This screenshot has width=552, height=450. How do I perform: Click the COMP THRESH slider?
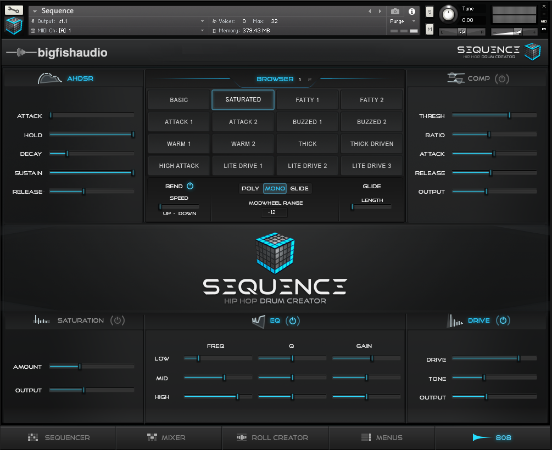click(494, 115)
